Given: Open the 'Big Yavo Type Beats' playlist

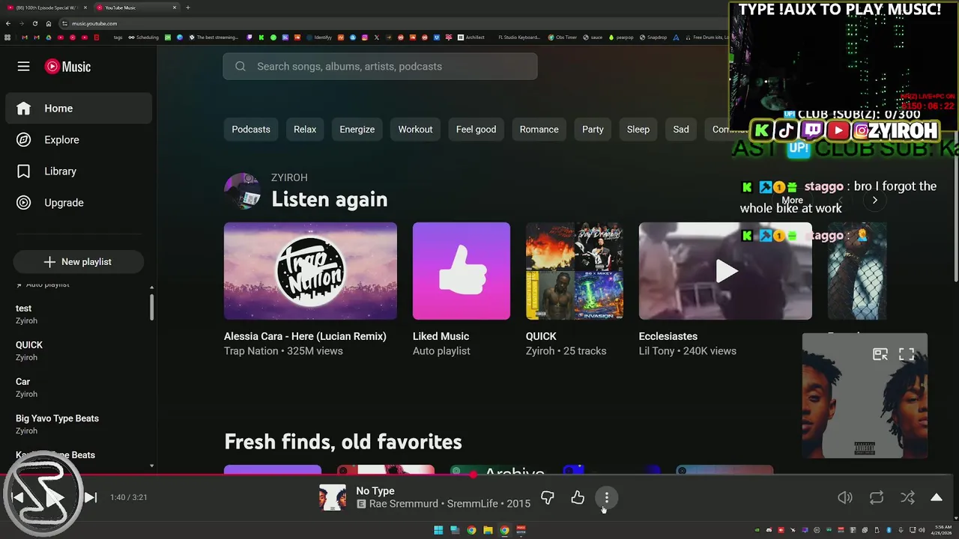Looking at the screenshot, I should pyautogui.click(x=79, y=424).
